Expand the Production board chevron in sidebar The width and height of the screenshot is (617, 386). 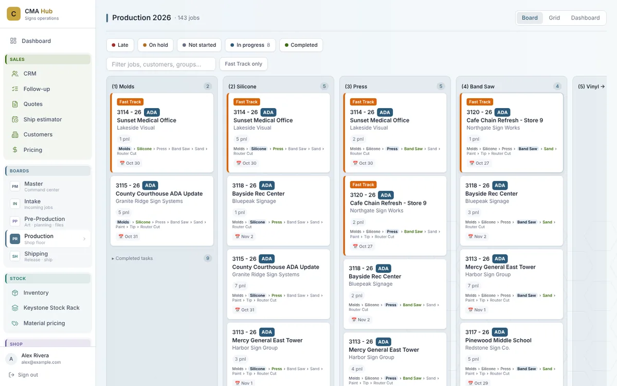tap(84, 239)
